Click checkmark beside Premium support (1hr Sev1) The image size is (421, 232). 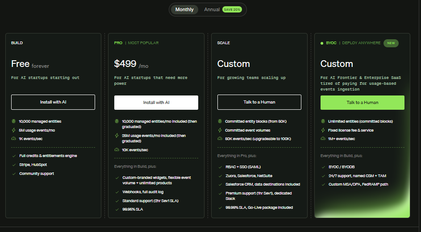(x=220, y=193)
